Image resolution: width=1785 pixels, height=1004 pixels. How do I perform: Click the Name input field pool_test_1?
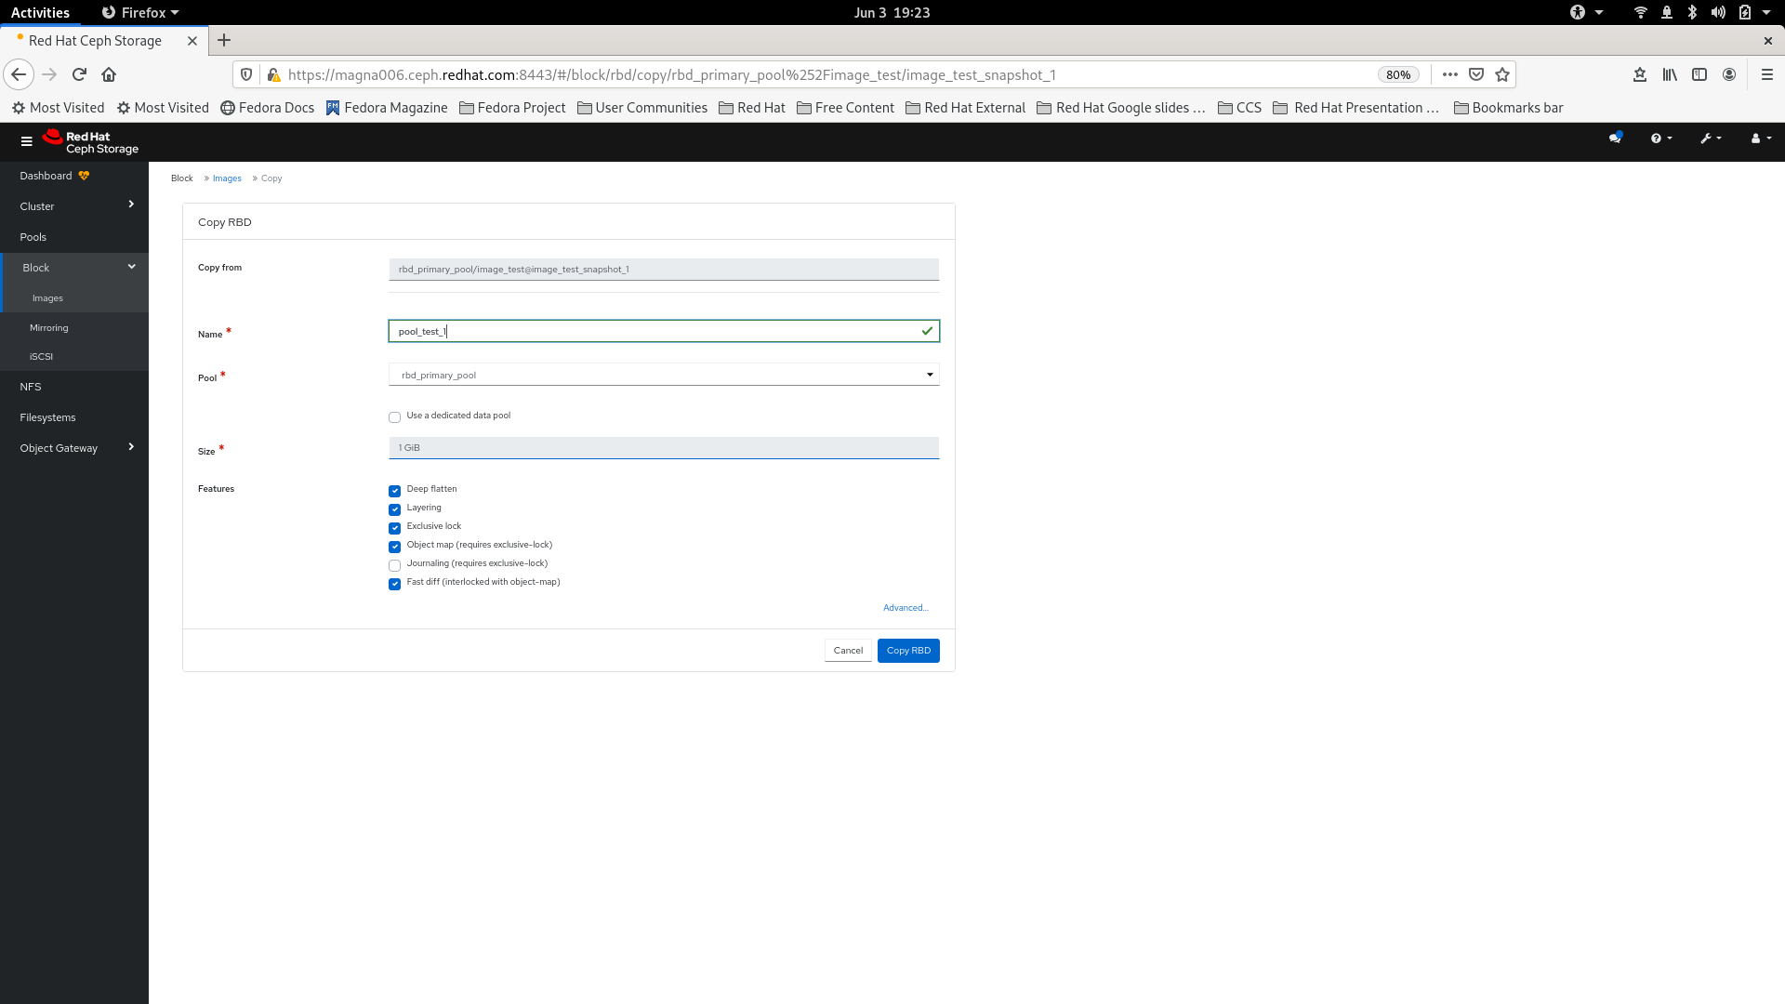(x=663, y=331)
